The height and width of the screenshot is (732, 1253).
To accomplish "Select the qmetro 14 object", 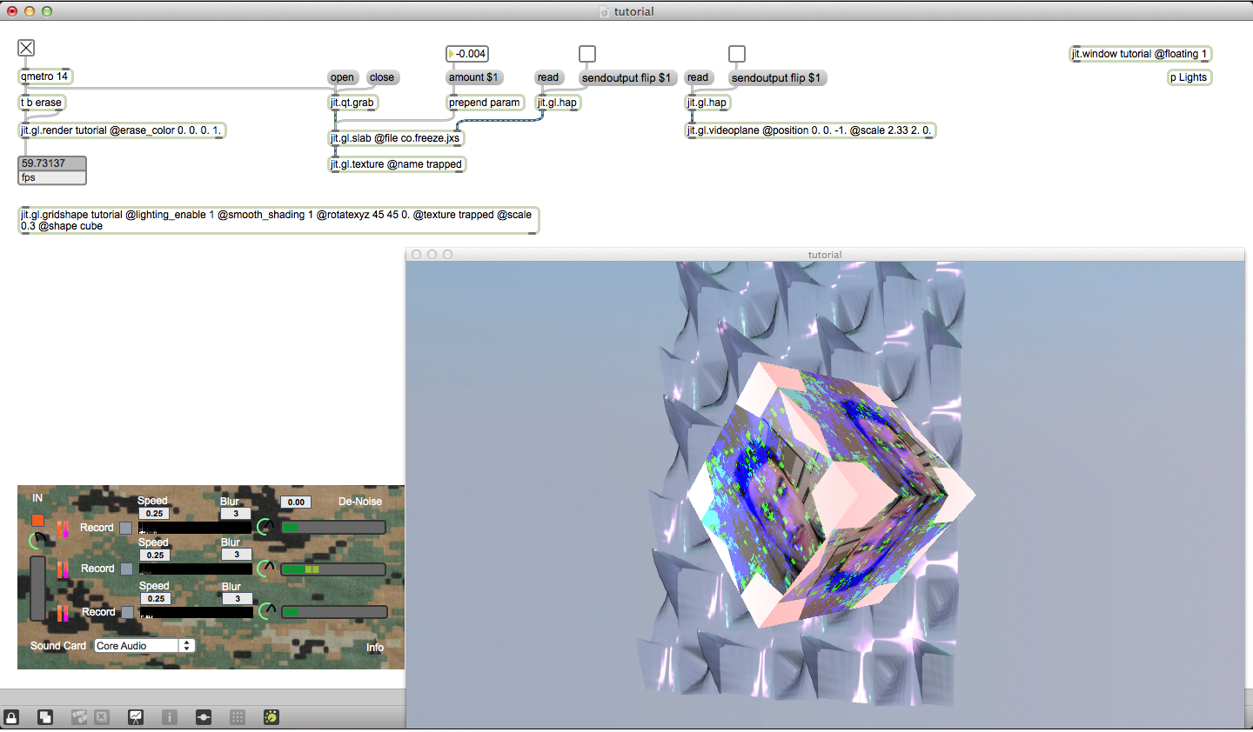I will [45, 77].
